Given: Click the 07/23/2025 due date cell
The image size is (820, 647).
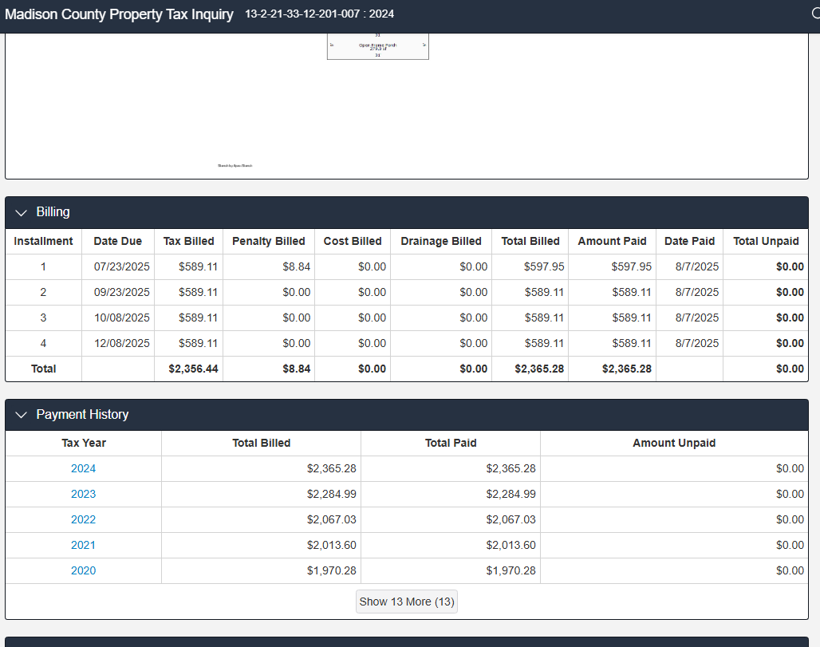Looking at the screenshot, I should 121,266.
